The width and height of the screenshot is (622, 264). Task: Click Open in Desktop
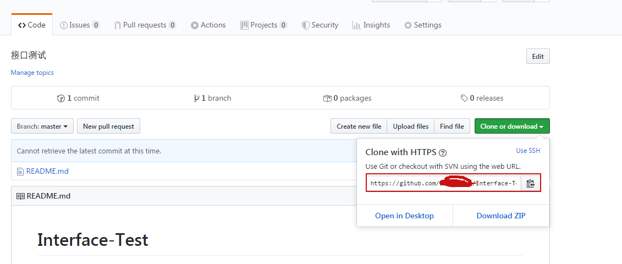[405, 216]
